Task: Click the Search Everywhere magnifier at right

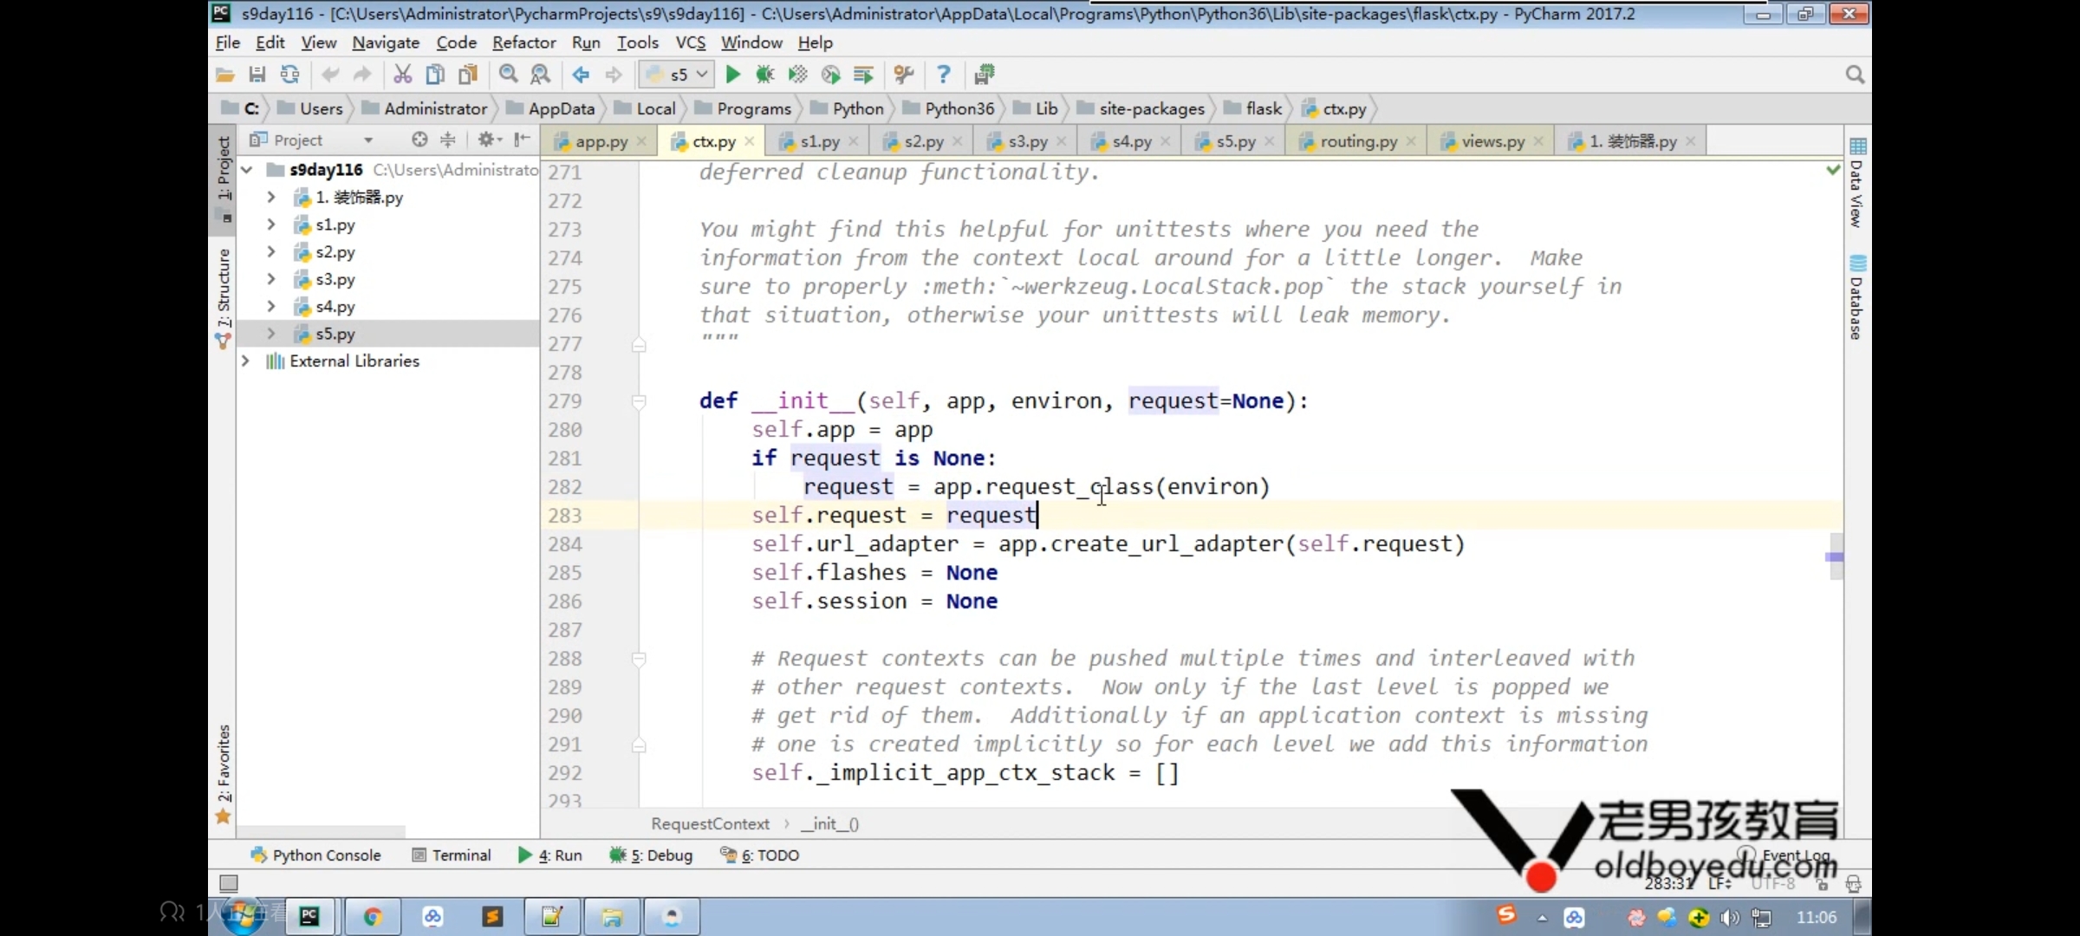Action: [x=1854, y=75]
